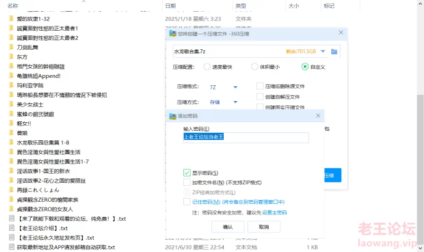This screenshot has width=424, height=252.
Task: Click the 输入密码 text field
Action: (245, 137)
